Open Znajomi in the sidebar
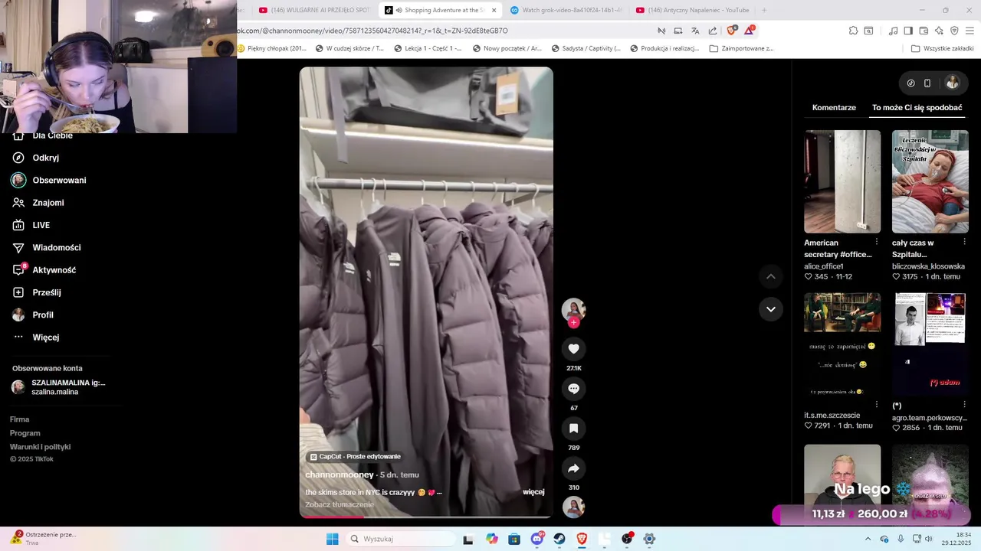Image resolution: width=981 pixels, height=551 pixels. coord(48,203)
